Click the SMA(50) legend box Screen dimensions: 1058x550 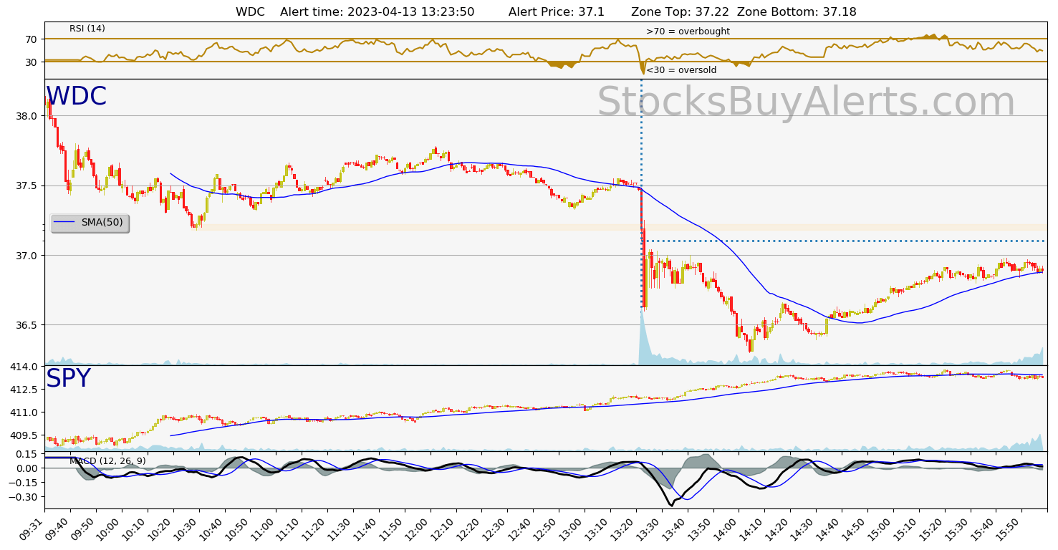coord(90,223)
